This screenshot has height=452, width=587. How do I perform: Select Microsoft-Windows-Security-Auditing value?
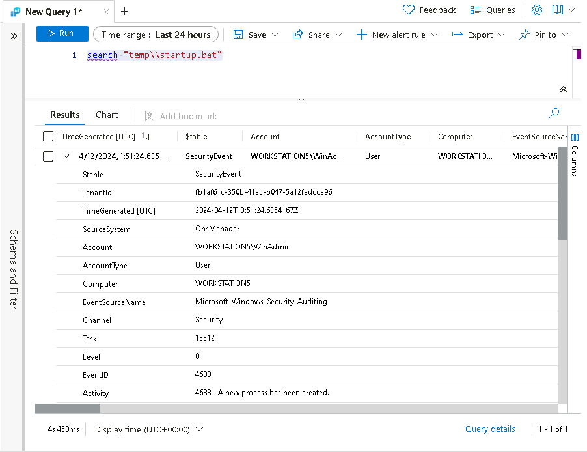[x=261, y=302]
